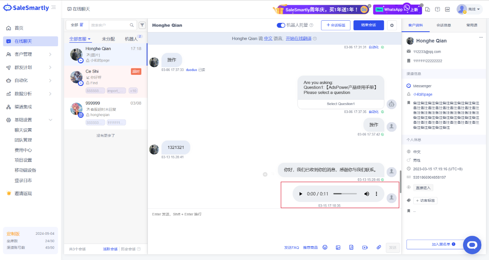Click the send video icon
Image resolution: width=489 pixels, height=260 pixels.
365,247
